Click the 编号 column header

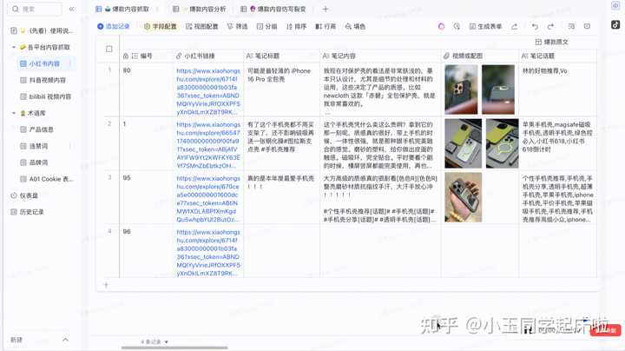(x=147, y=56)
